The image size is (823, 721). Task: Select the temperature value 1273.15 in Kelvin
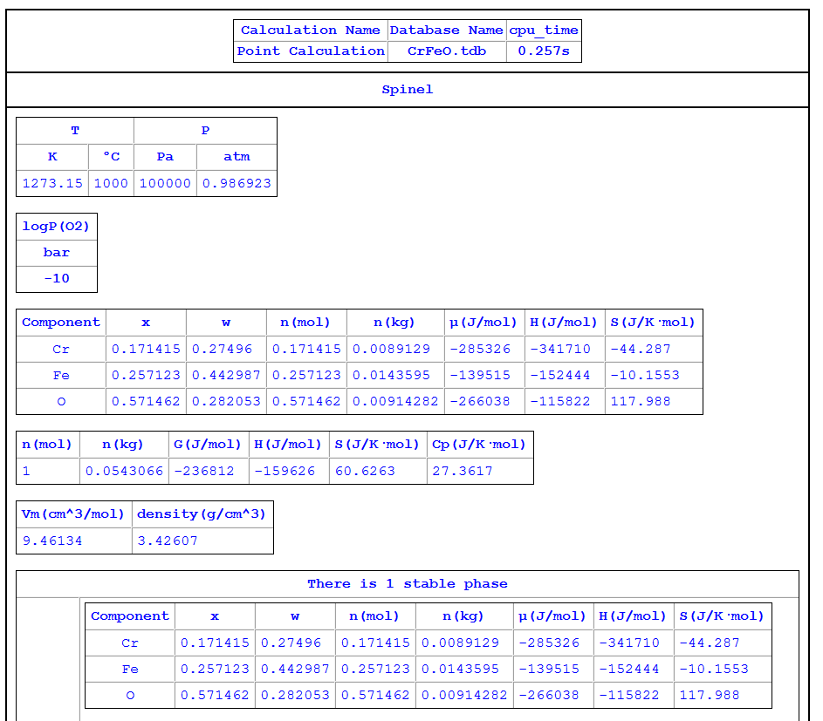pos(52,184)
